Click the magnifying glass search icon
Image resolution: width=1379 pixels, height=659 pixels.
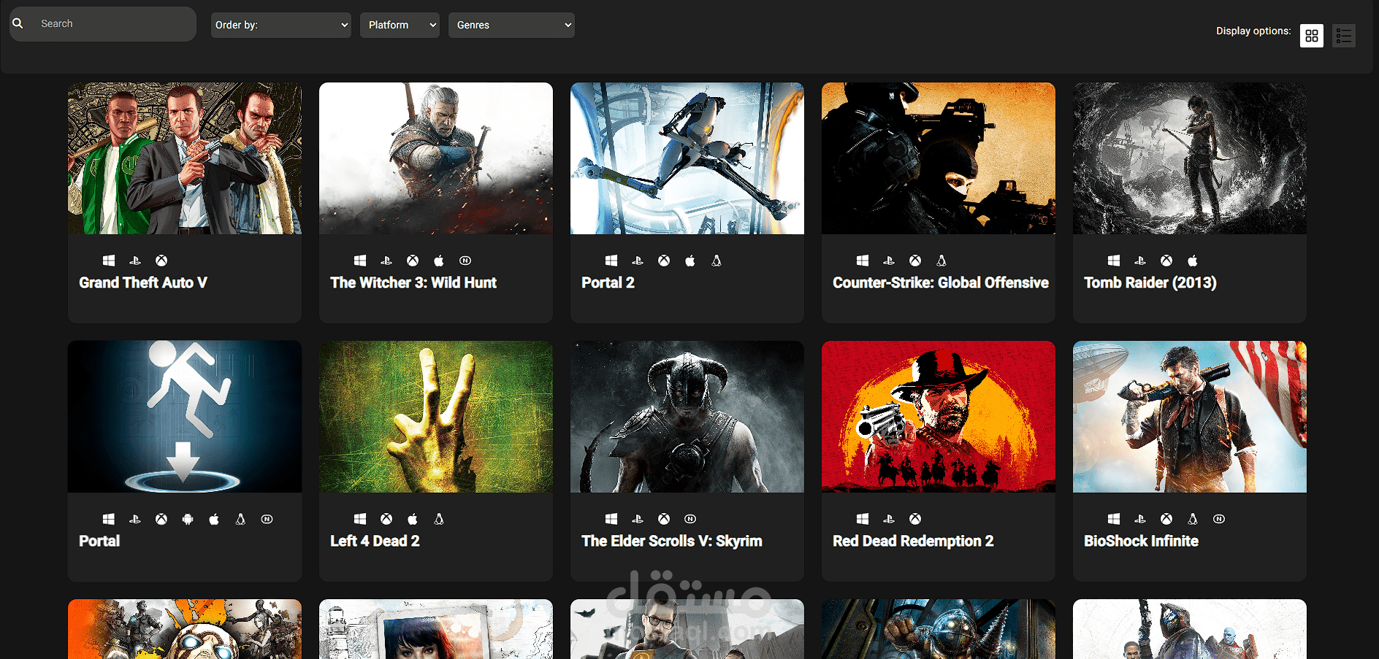(18, 23)
